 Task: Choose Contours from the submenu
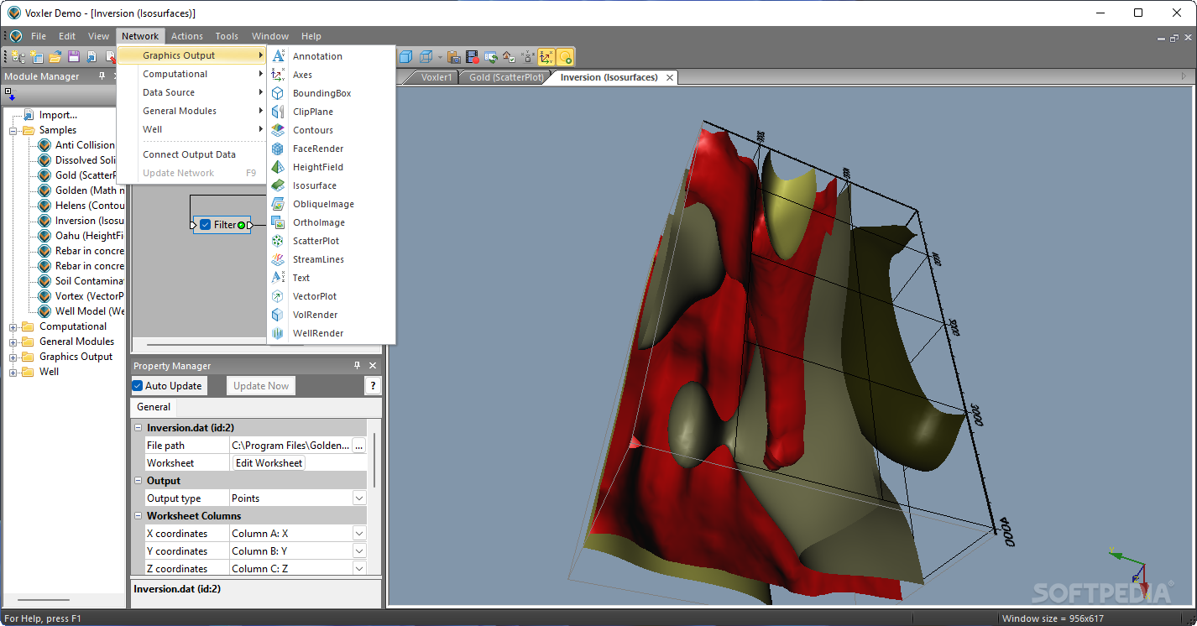coord(331,130)
